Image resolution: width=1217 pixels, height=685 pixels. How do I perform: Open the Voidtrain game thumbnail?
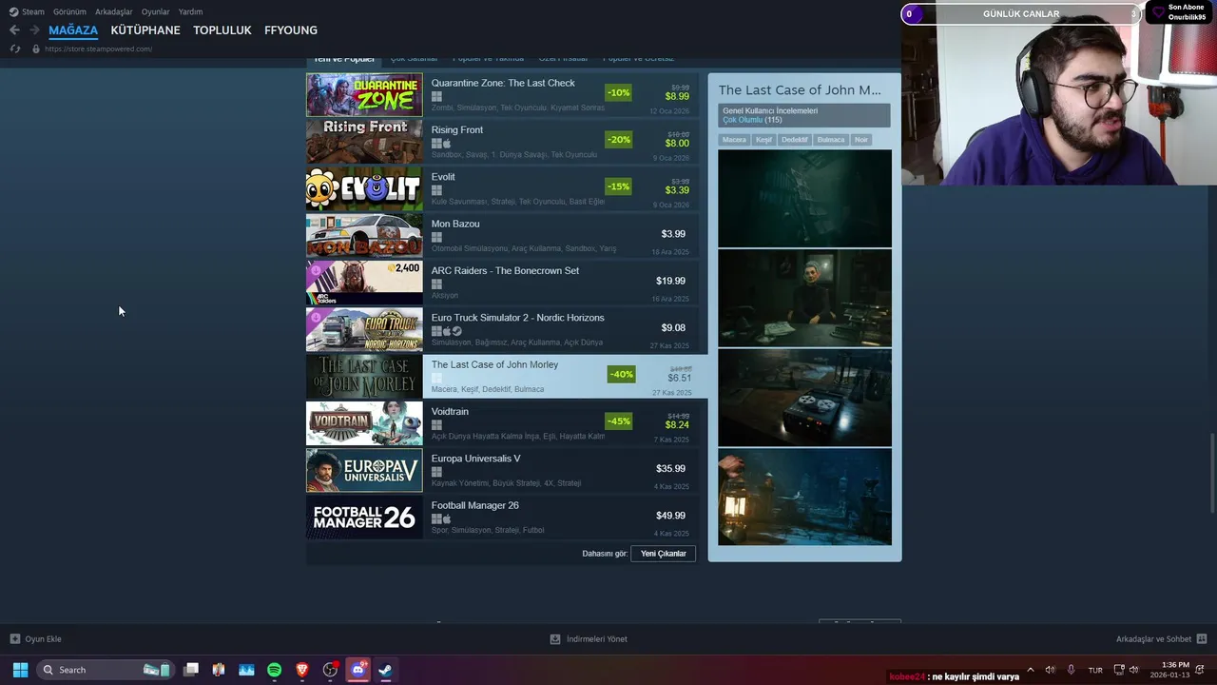tap(364, 423)
